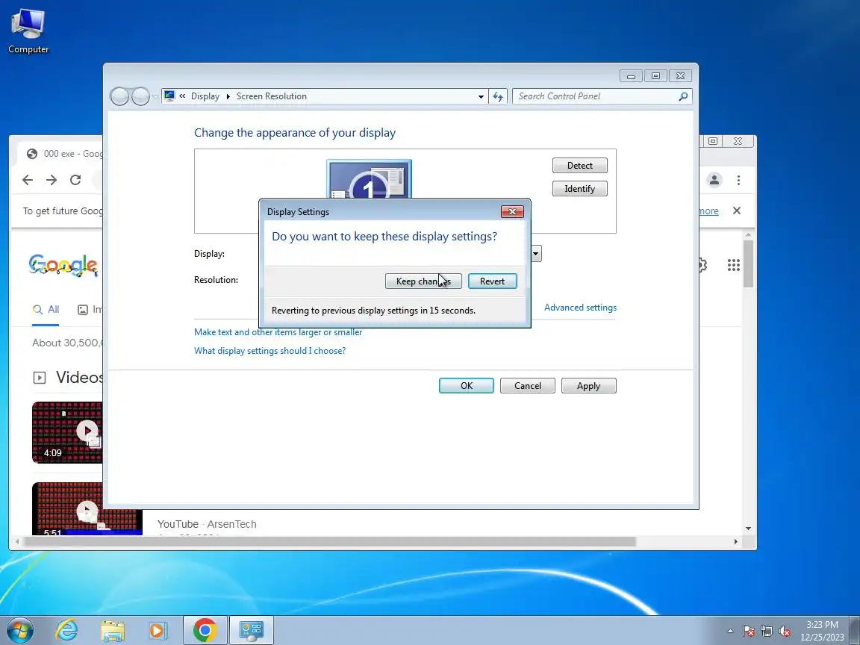This screenshot has height=645, width=860.
Task: Maximize the Chrome window
Action: pyautogui.click(x=712, y=142)
